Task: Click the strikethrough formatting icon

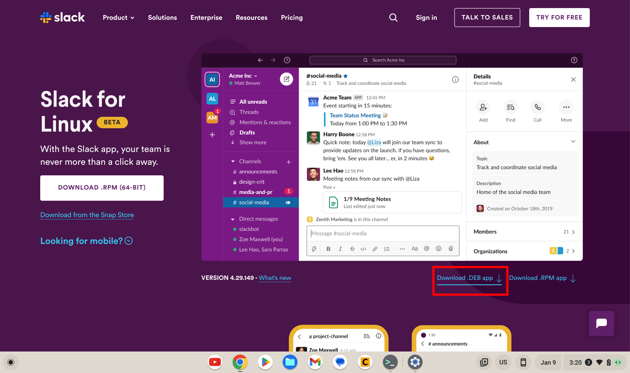Action: point(351,249)
